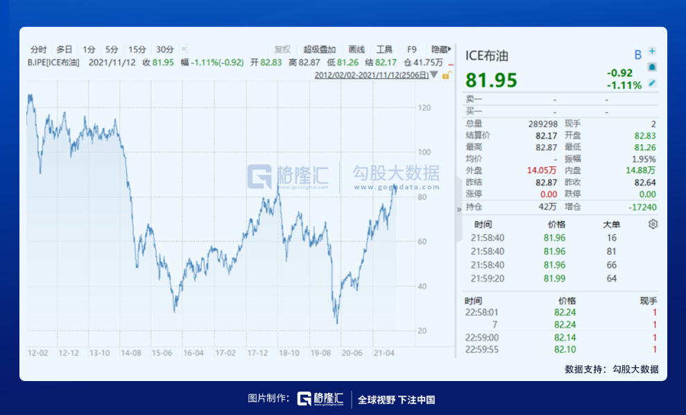Click the 17-02 date axis label

click(x=225, y=353)
